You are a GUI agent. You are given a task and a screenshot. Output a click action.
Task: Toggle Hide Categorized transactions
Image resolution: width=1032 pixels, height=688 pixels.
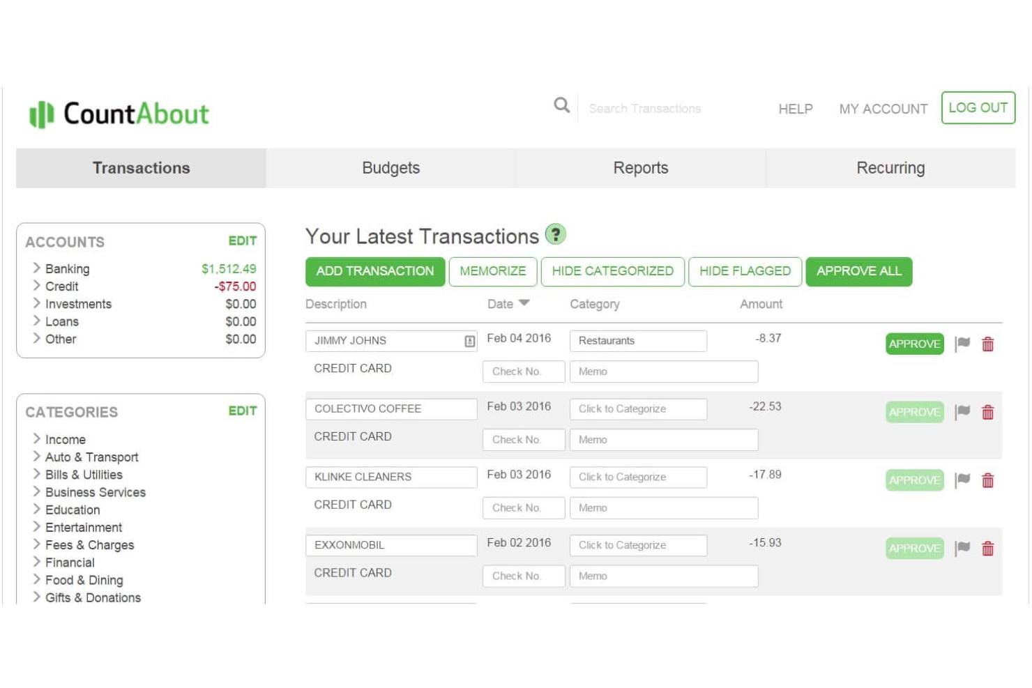pos(612,271)
